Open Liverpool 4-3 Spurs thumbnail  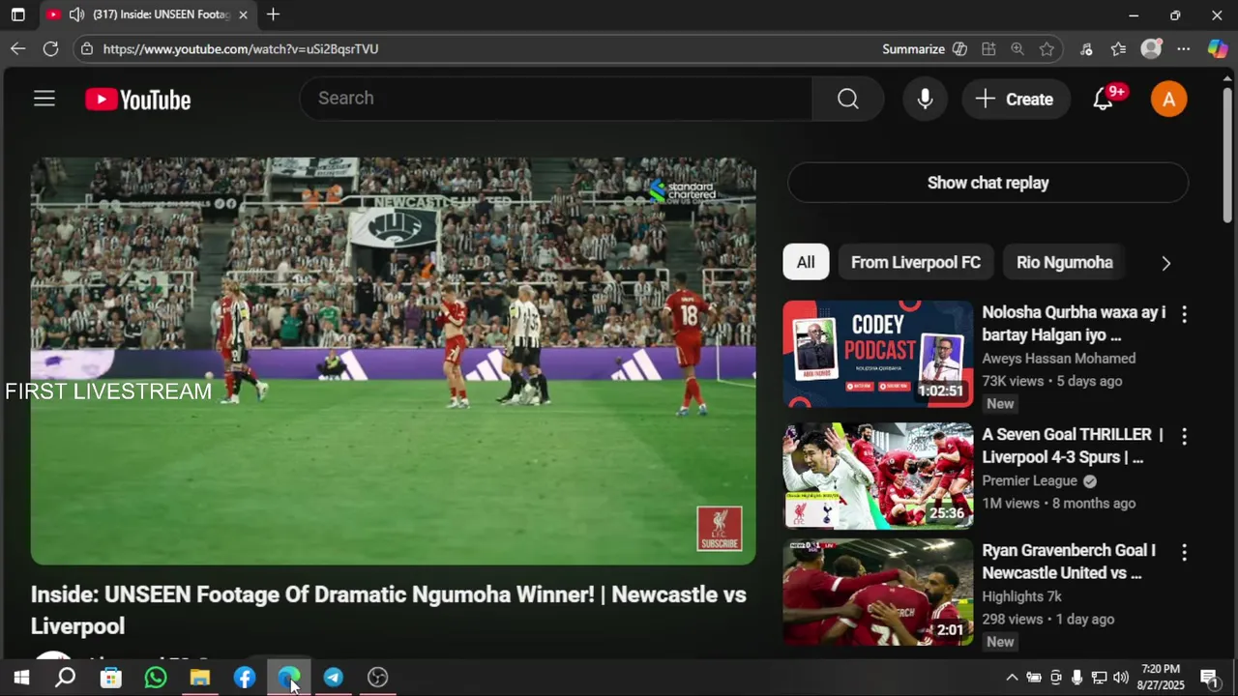pyautogui.click(x=878, y=476)
